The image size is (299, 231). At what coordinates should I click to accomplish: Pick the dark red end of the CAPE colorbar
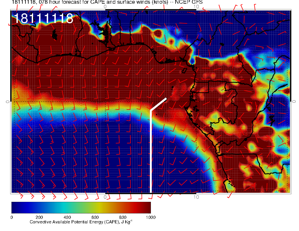(x=147, y=207)
